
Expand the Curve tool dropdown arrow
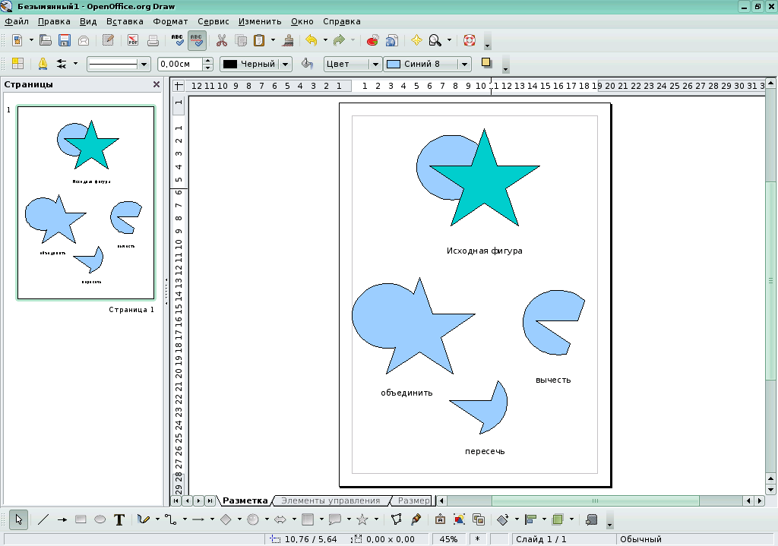point(157,519)
